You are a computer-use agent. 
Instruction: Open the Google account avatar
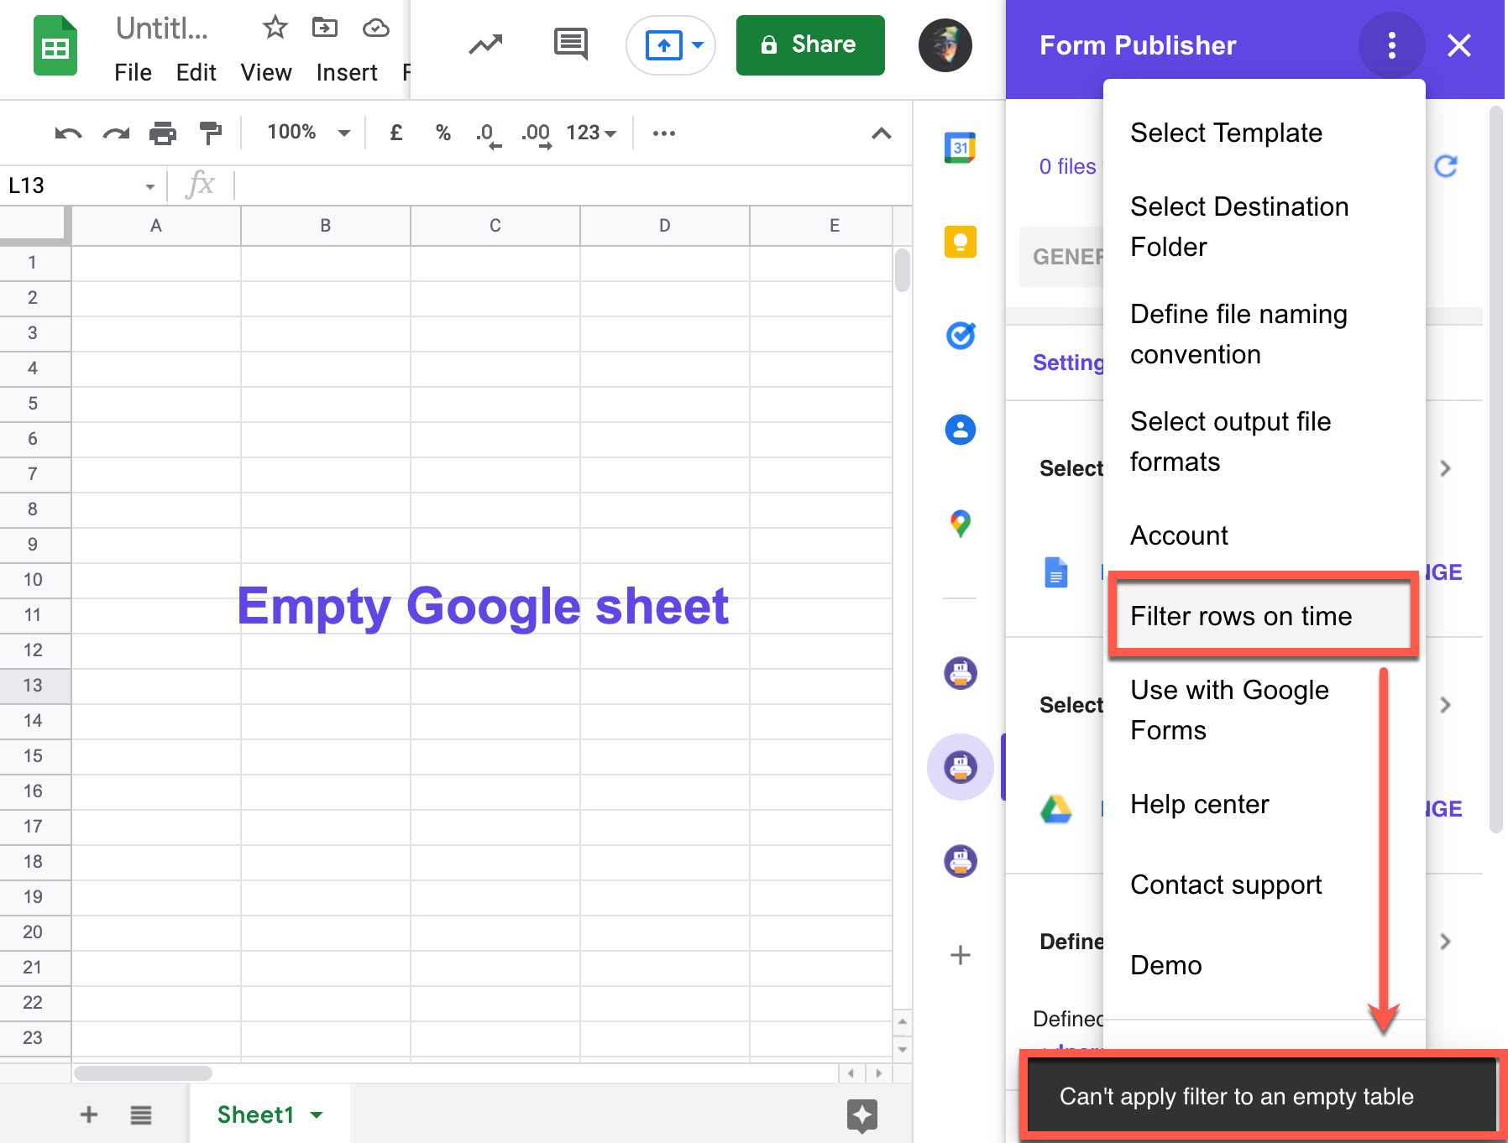click(x=945, y=45)
